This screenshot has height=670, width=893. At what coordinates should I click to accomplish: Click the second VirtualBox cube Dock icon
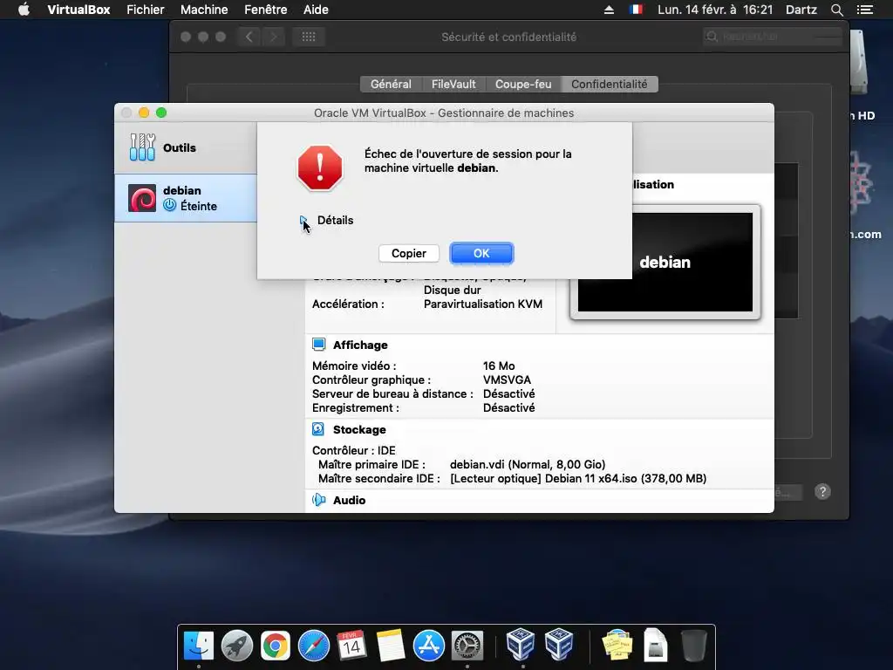click(x=559, y=645)
